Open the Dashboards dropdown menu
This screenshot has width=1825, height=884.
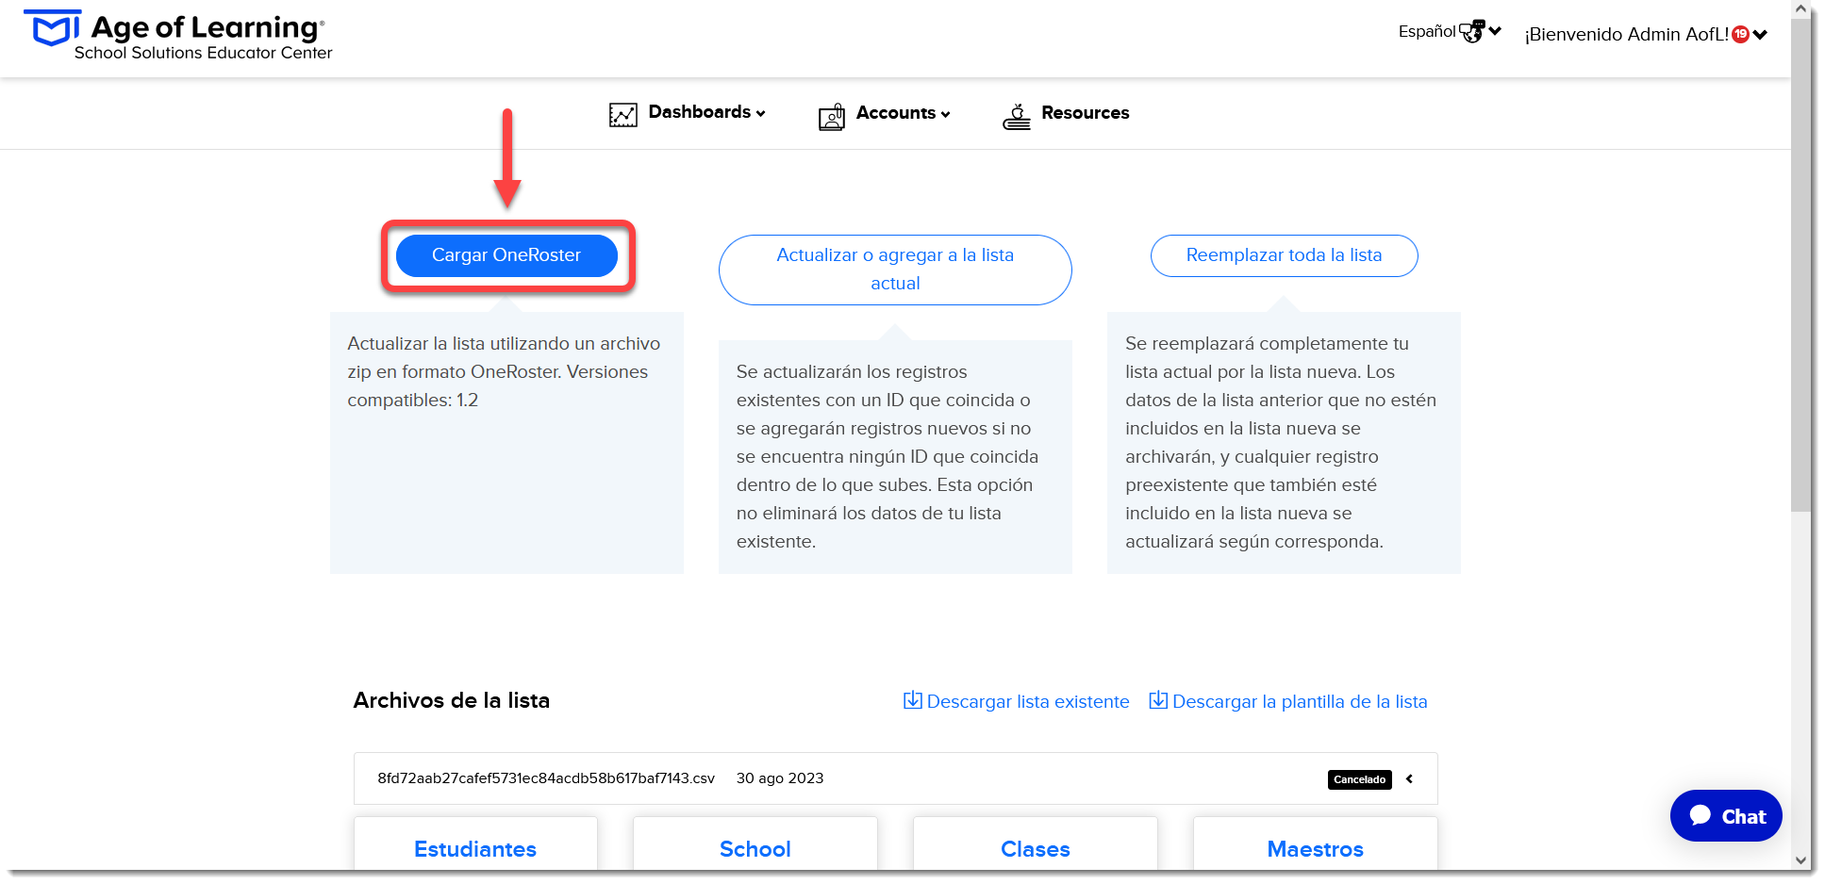[x=706, y=112]
